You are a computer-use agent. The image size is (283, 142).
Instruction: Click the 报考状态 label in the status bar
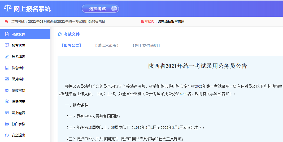point(149,21)
